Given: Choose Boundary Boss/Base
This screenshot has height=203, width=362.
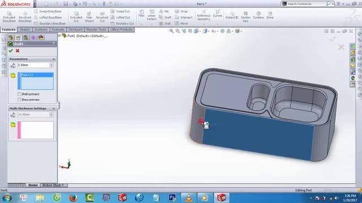Looking at the screenshot, I should [50, 24].
